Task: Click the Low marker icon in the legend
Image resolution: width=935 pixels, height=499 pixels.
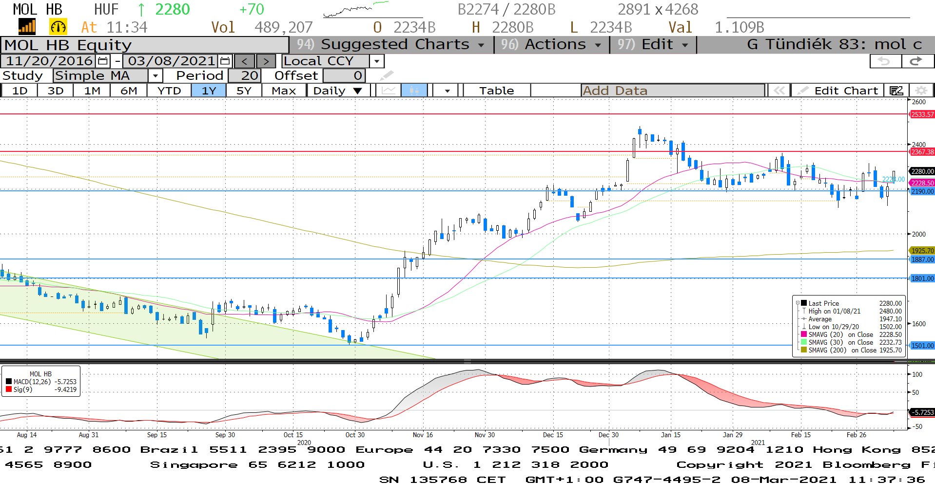Action: tap(804, 327)
